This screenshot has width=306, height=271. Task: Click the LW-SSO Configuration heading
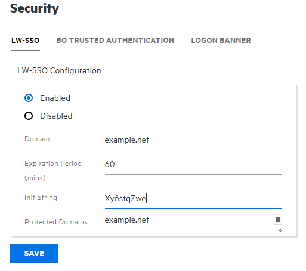(59, 71)
